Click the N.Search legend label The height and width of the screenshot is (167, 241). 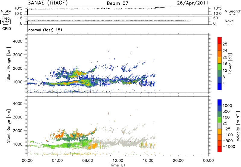click(x=233, y=11)
